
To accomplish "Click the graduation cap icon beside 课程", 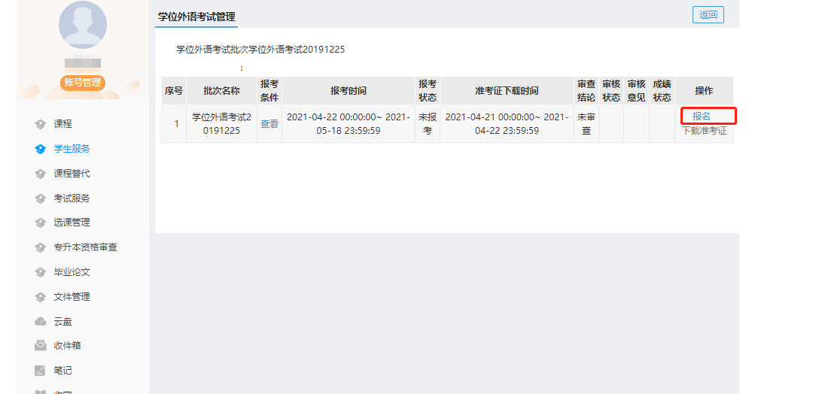I will coord(41,124).
